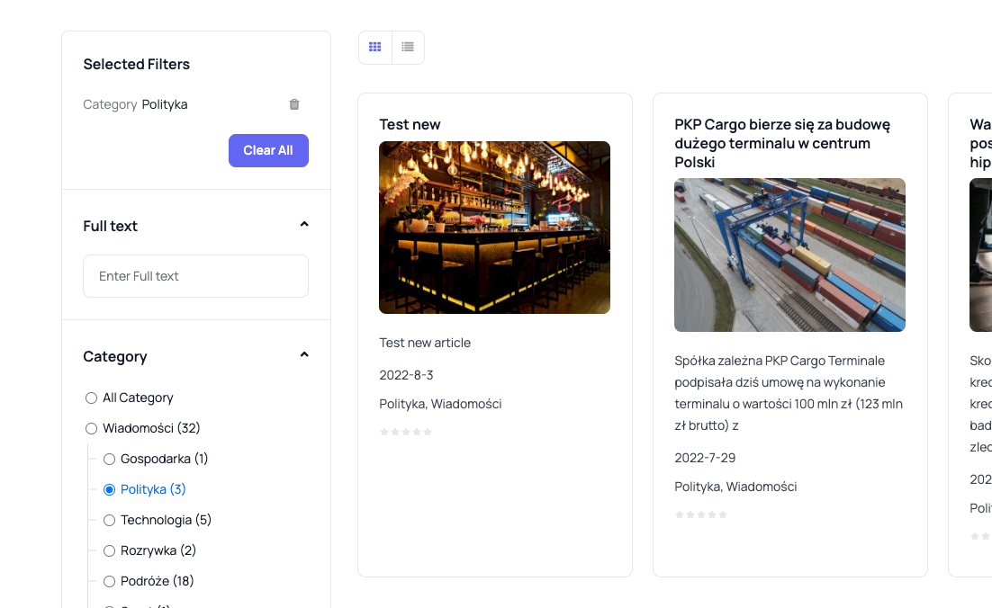
Task: Click Polityka, Wiadomości under PKP Cargo article
Action: point(735,487)
